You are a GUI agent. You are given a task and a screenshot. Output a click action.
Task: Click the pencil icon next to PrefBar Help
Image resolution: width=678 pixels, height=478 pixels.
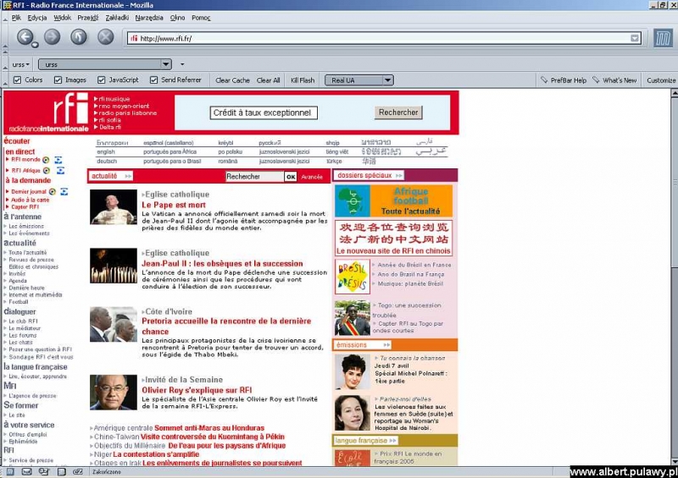(544, 80)
